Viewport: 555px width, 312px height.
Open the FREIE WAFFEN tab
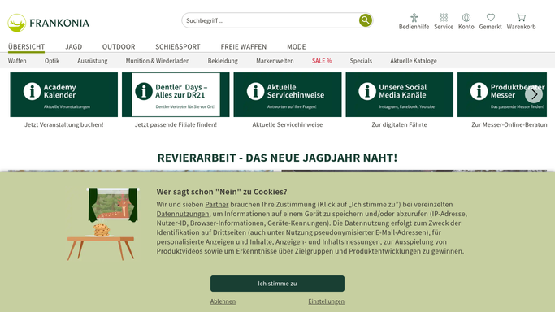tap(244, 46)
